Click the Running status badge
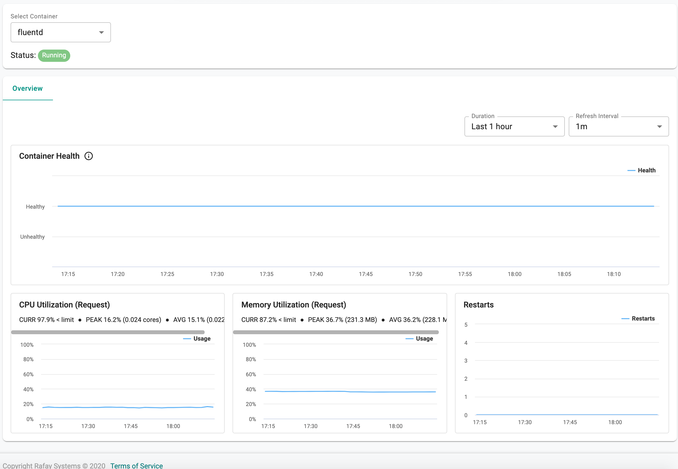678x469 pixels. pyautogui.click(x=54, y=55)
